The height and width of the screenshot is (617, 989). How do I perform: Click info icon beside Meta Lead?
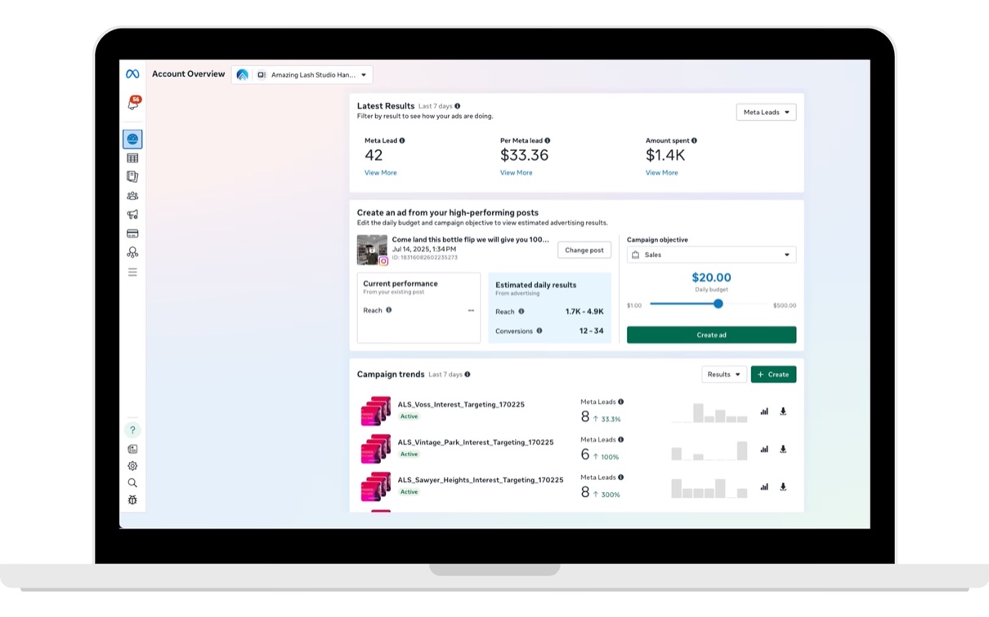click(402, 140)
